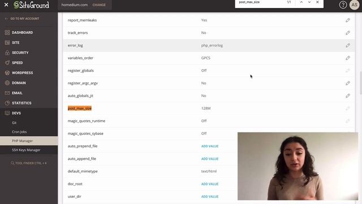
Task: Close the find bar
Action: [x=317, y=2]
